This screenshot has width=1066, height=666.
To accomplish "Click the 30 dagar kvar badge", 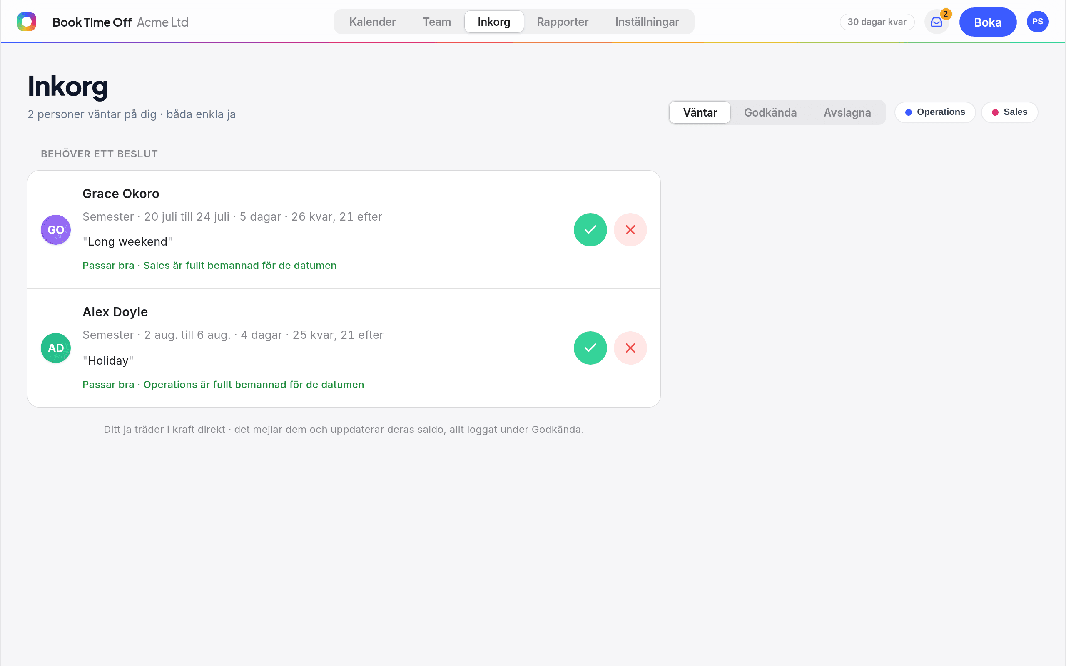I will coord(877,22).
